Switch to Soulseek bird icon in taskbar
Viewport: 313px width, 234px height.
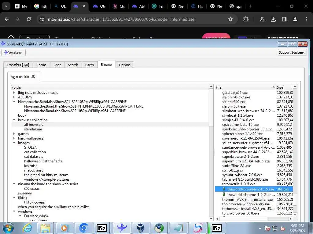pos(122,228)
